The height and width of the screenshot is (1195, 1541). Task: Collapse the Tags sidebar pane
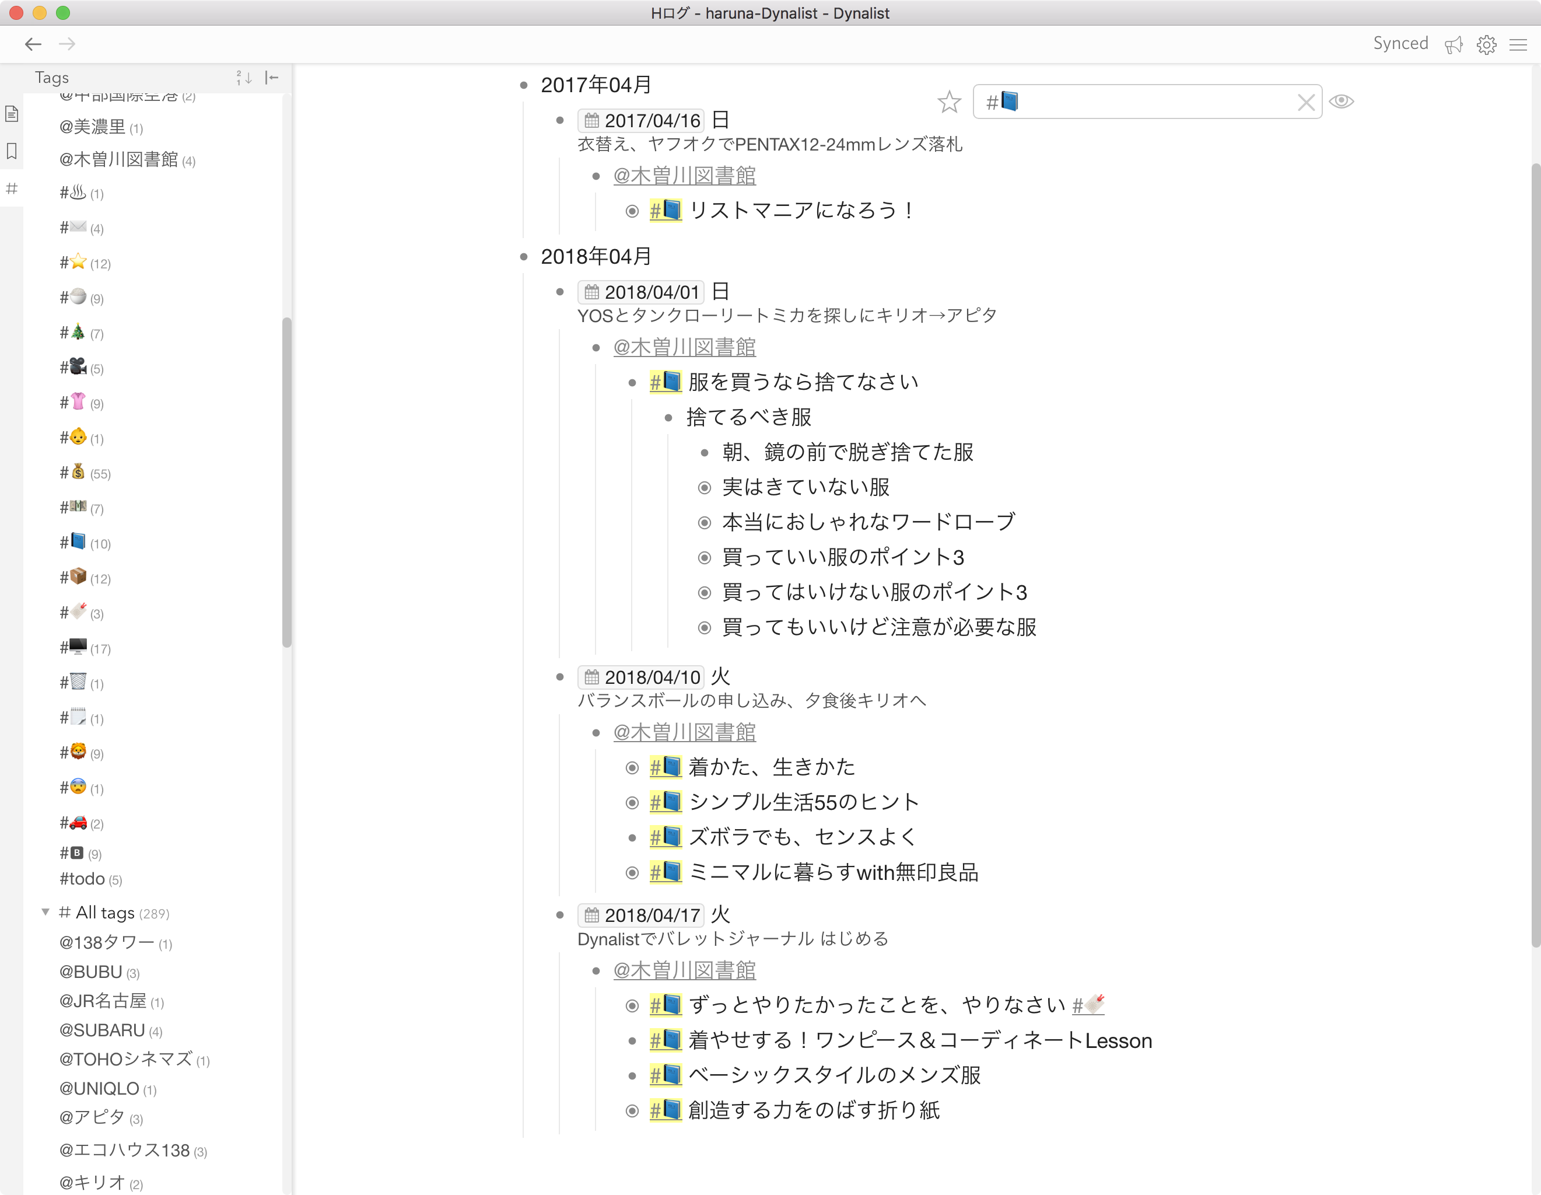[x=272, y=78]
